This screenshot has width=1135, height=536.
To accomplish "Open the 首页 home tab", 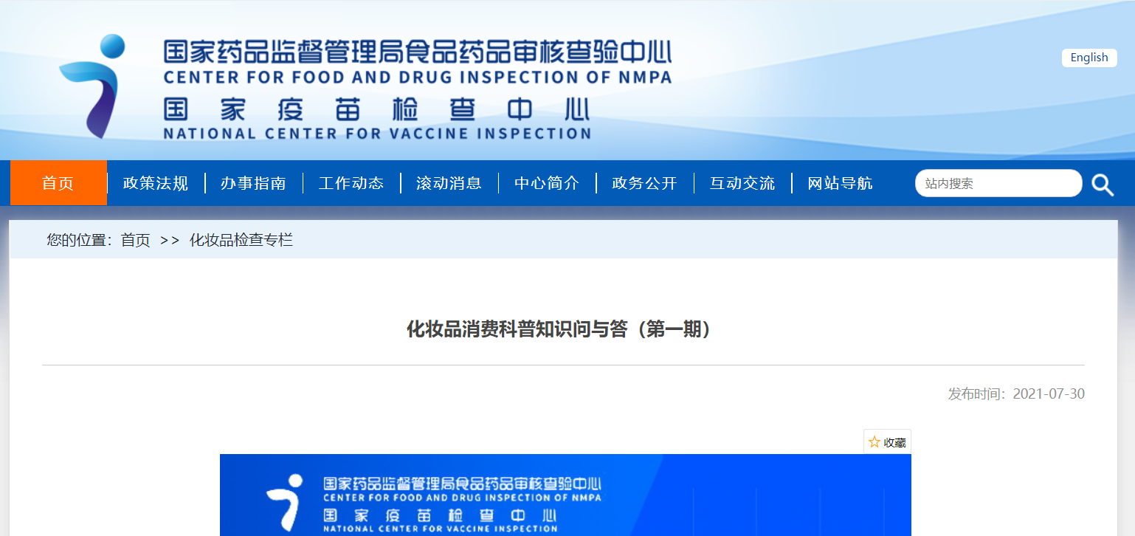I will coord(58,183).
